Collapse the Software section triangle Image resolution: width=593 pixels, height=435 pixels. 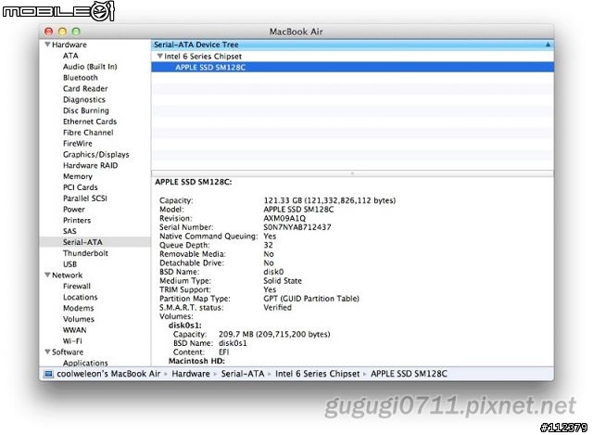point(47,352)
